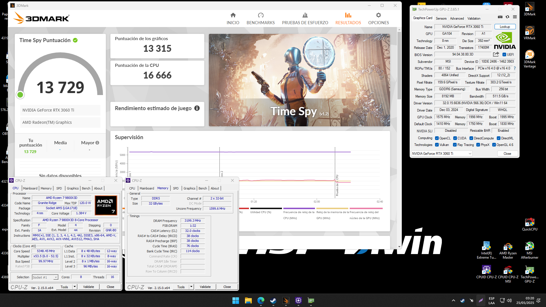
Task: Click Validate in right CPU-Z window
Action: tap(205, 287)
